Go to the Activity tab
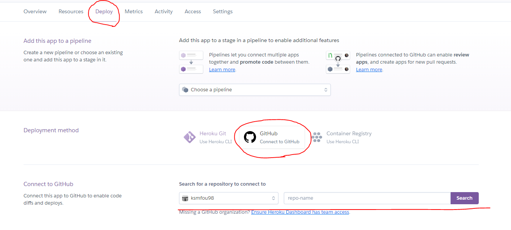The height and width of the screenshot is (230, 511). (x=164, y=12)
